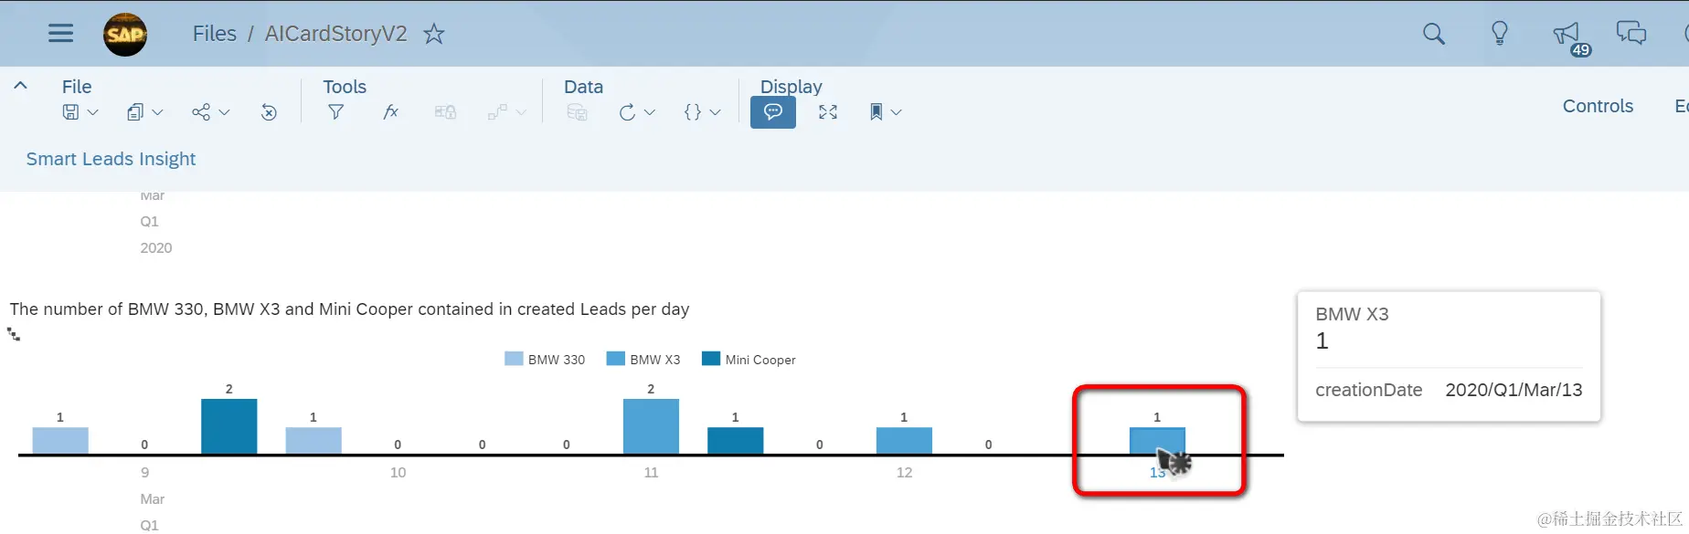This screenshot has width=1689, height=534.
Task: Open the discussions chat bubbles icon
Action: click(1631, 34)
